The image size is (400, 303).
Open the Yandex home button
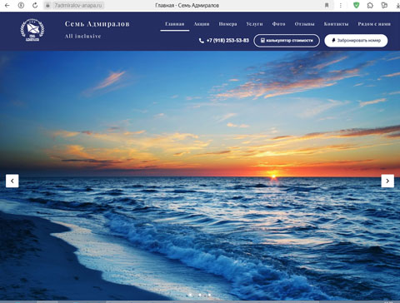pos(21,5)
